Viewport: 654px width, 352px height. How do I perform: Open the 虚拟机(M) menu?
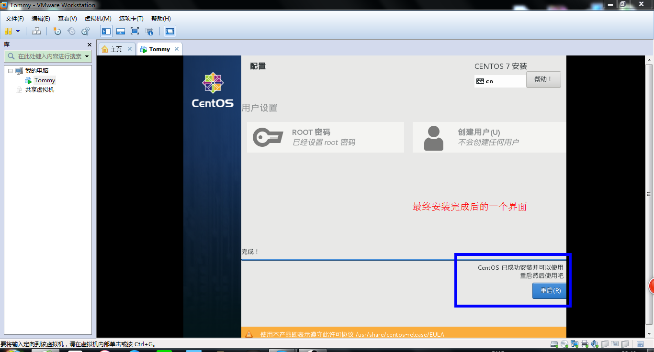[98, 19]
